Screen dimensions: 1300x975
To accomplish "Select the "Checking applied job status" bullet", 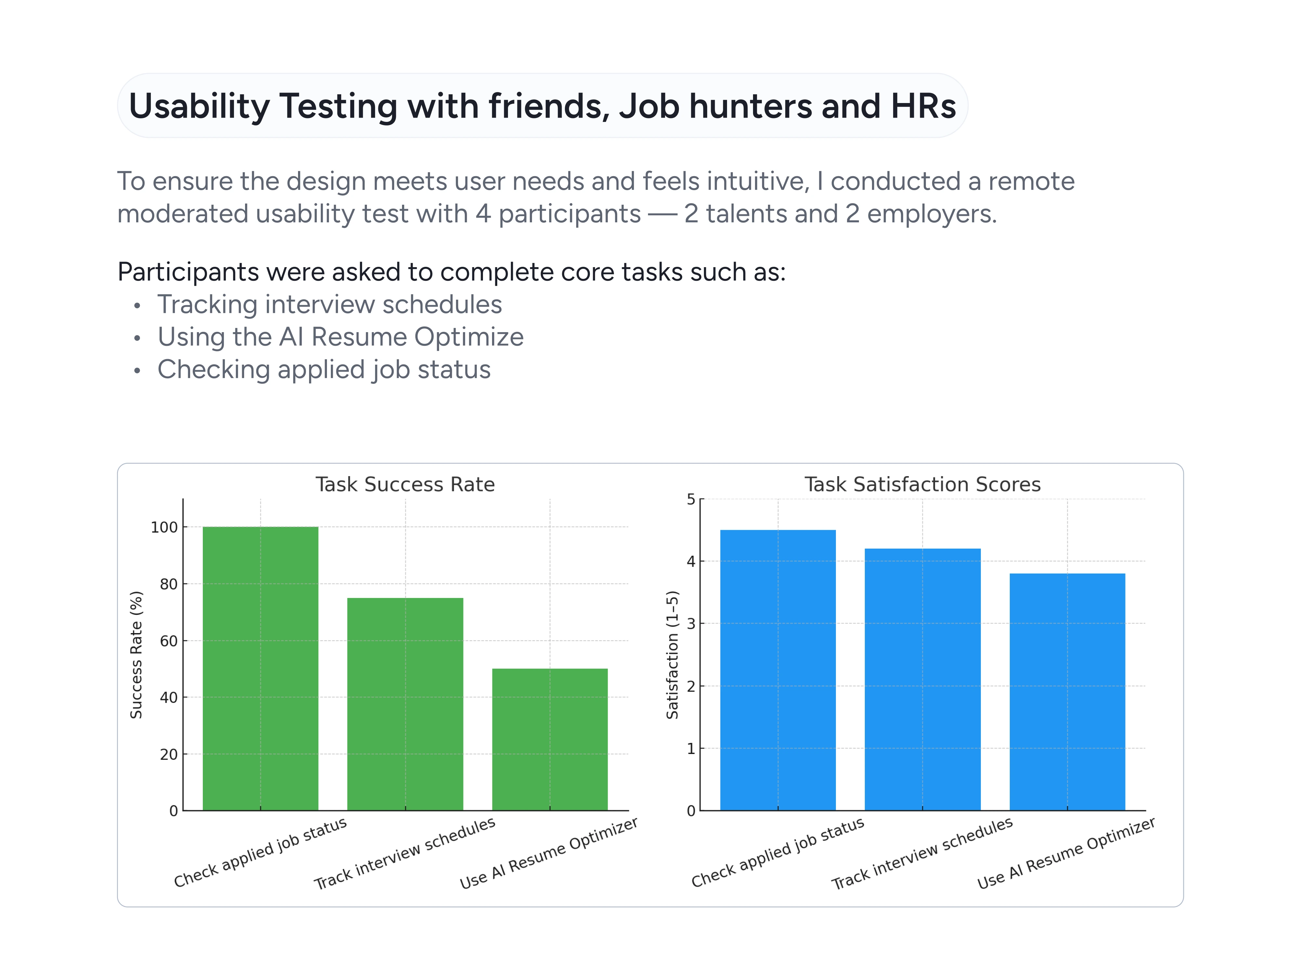I will (323, 370).
